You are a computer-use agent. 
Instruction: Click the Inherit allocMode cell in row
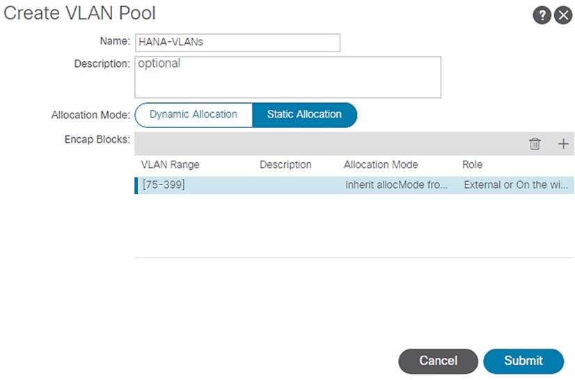(396, 186)
